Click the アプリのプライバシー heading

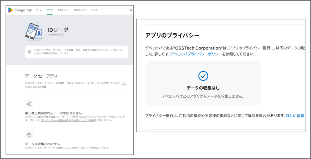point(172,35)
